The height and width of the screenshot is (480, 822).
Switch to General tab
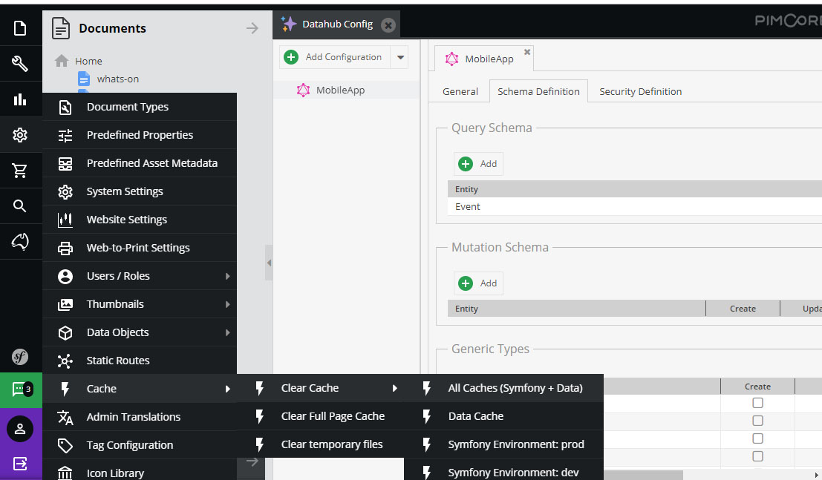[460, 92]
